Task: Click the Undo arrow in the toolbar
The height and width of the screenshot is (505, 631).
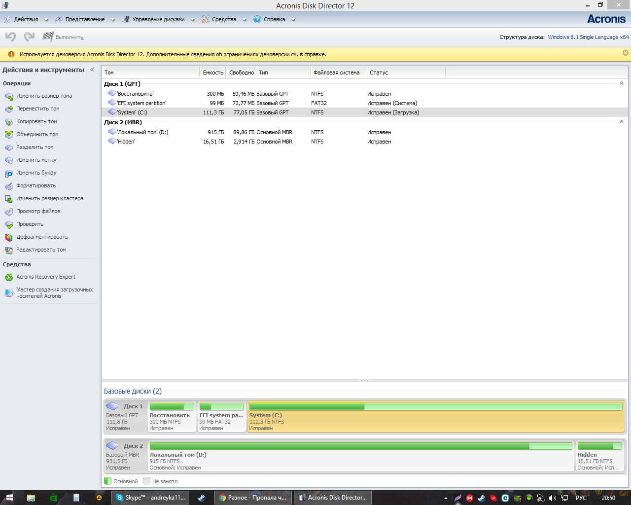Action: pos(10,37)
